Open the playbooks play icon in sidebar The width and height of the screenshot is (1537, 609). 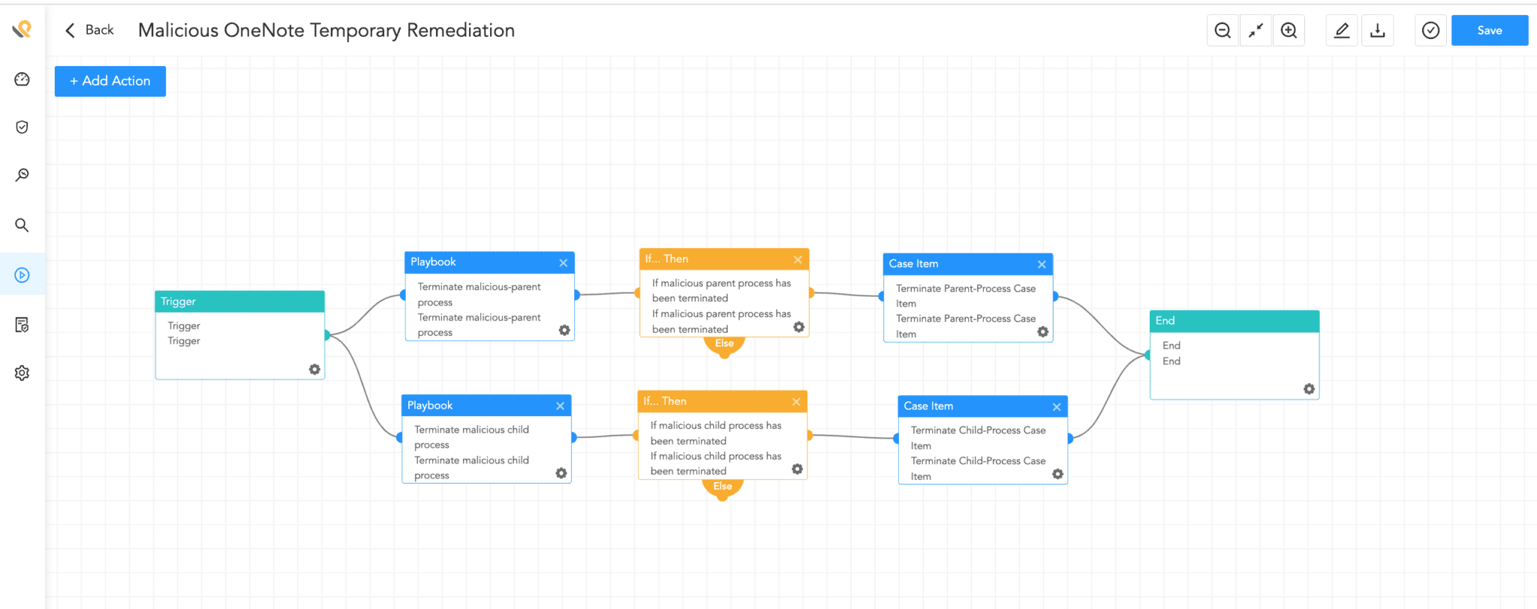(22, 275)
